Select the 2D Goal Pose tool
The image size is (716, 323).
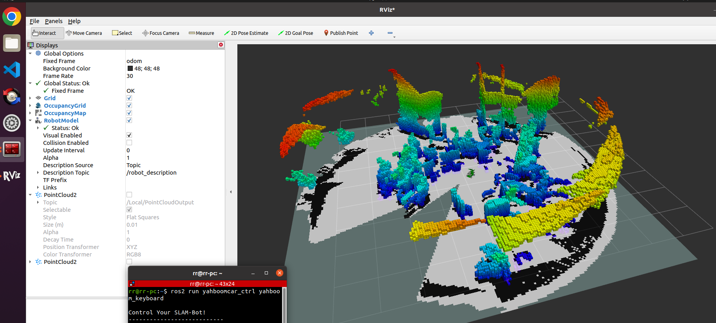point(296,33)
